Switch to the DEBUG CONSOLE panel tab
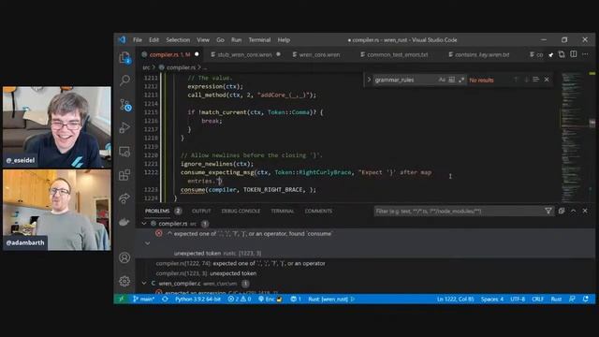This screenshot has width=599, height=337. pos(241,211)
